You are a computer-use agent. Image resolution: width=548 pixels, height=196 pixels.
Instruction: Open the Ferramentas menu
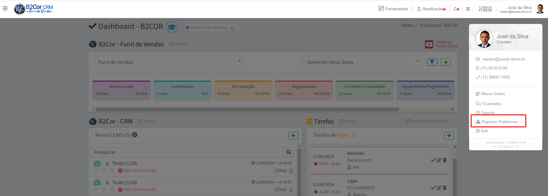point(393,9)
